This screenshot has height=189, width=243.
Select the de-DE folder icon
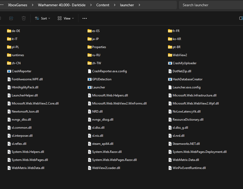coord(9,31)
